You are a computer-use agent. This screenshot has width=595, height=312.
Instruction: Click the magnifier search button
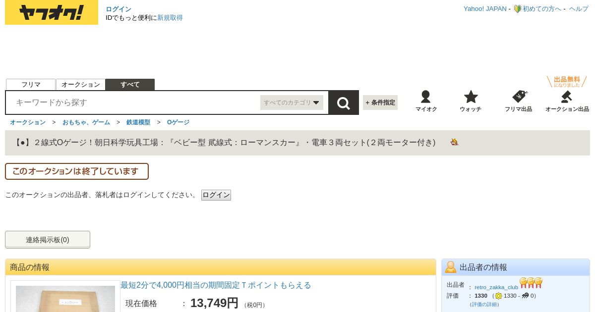pyautogui.click(x=344, y=103)
